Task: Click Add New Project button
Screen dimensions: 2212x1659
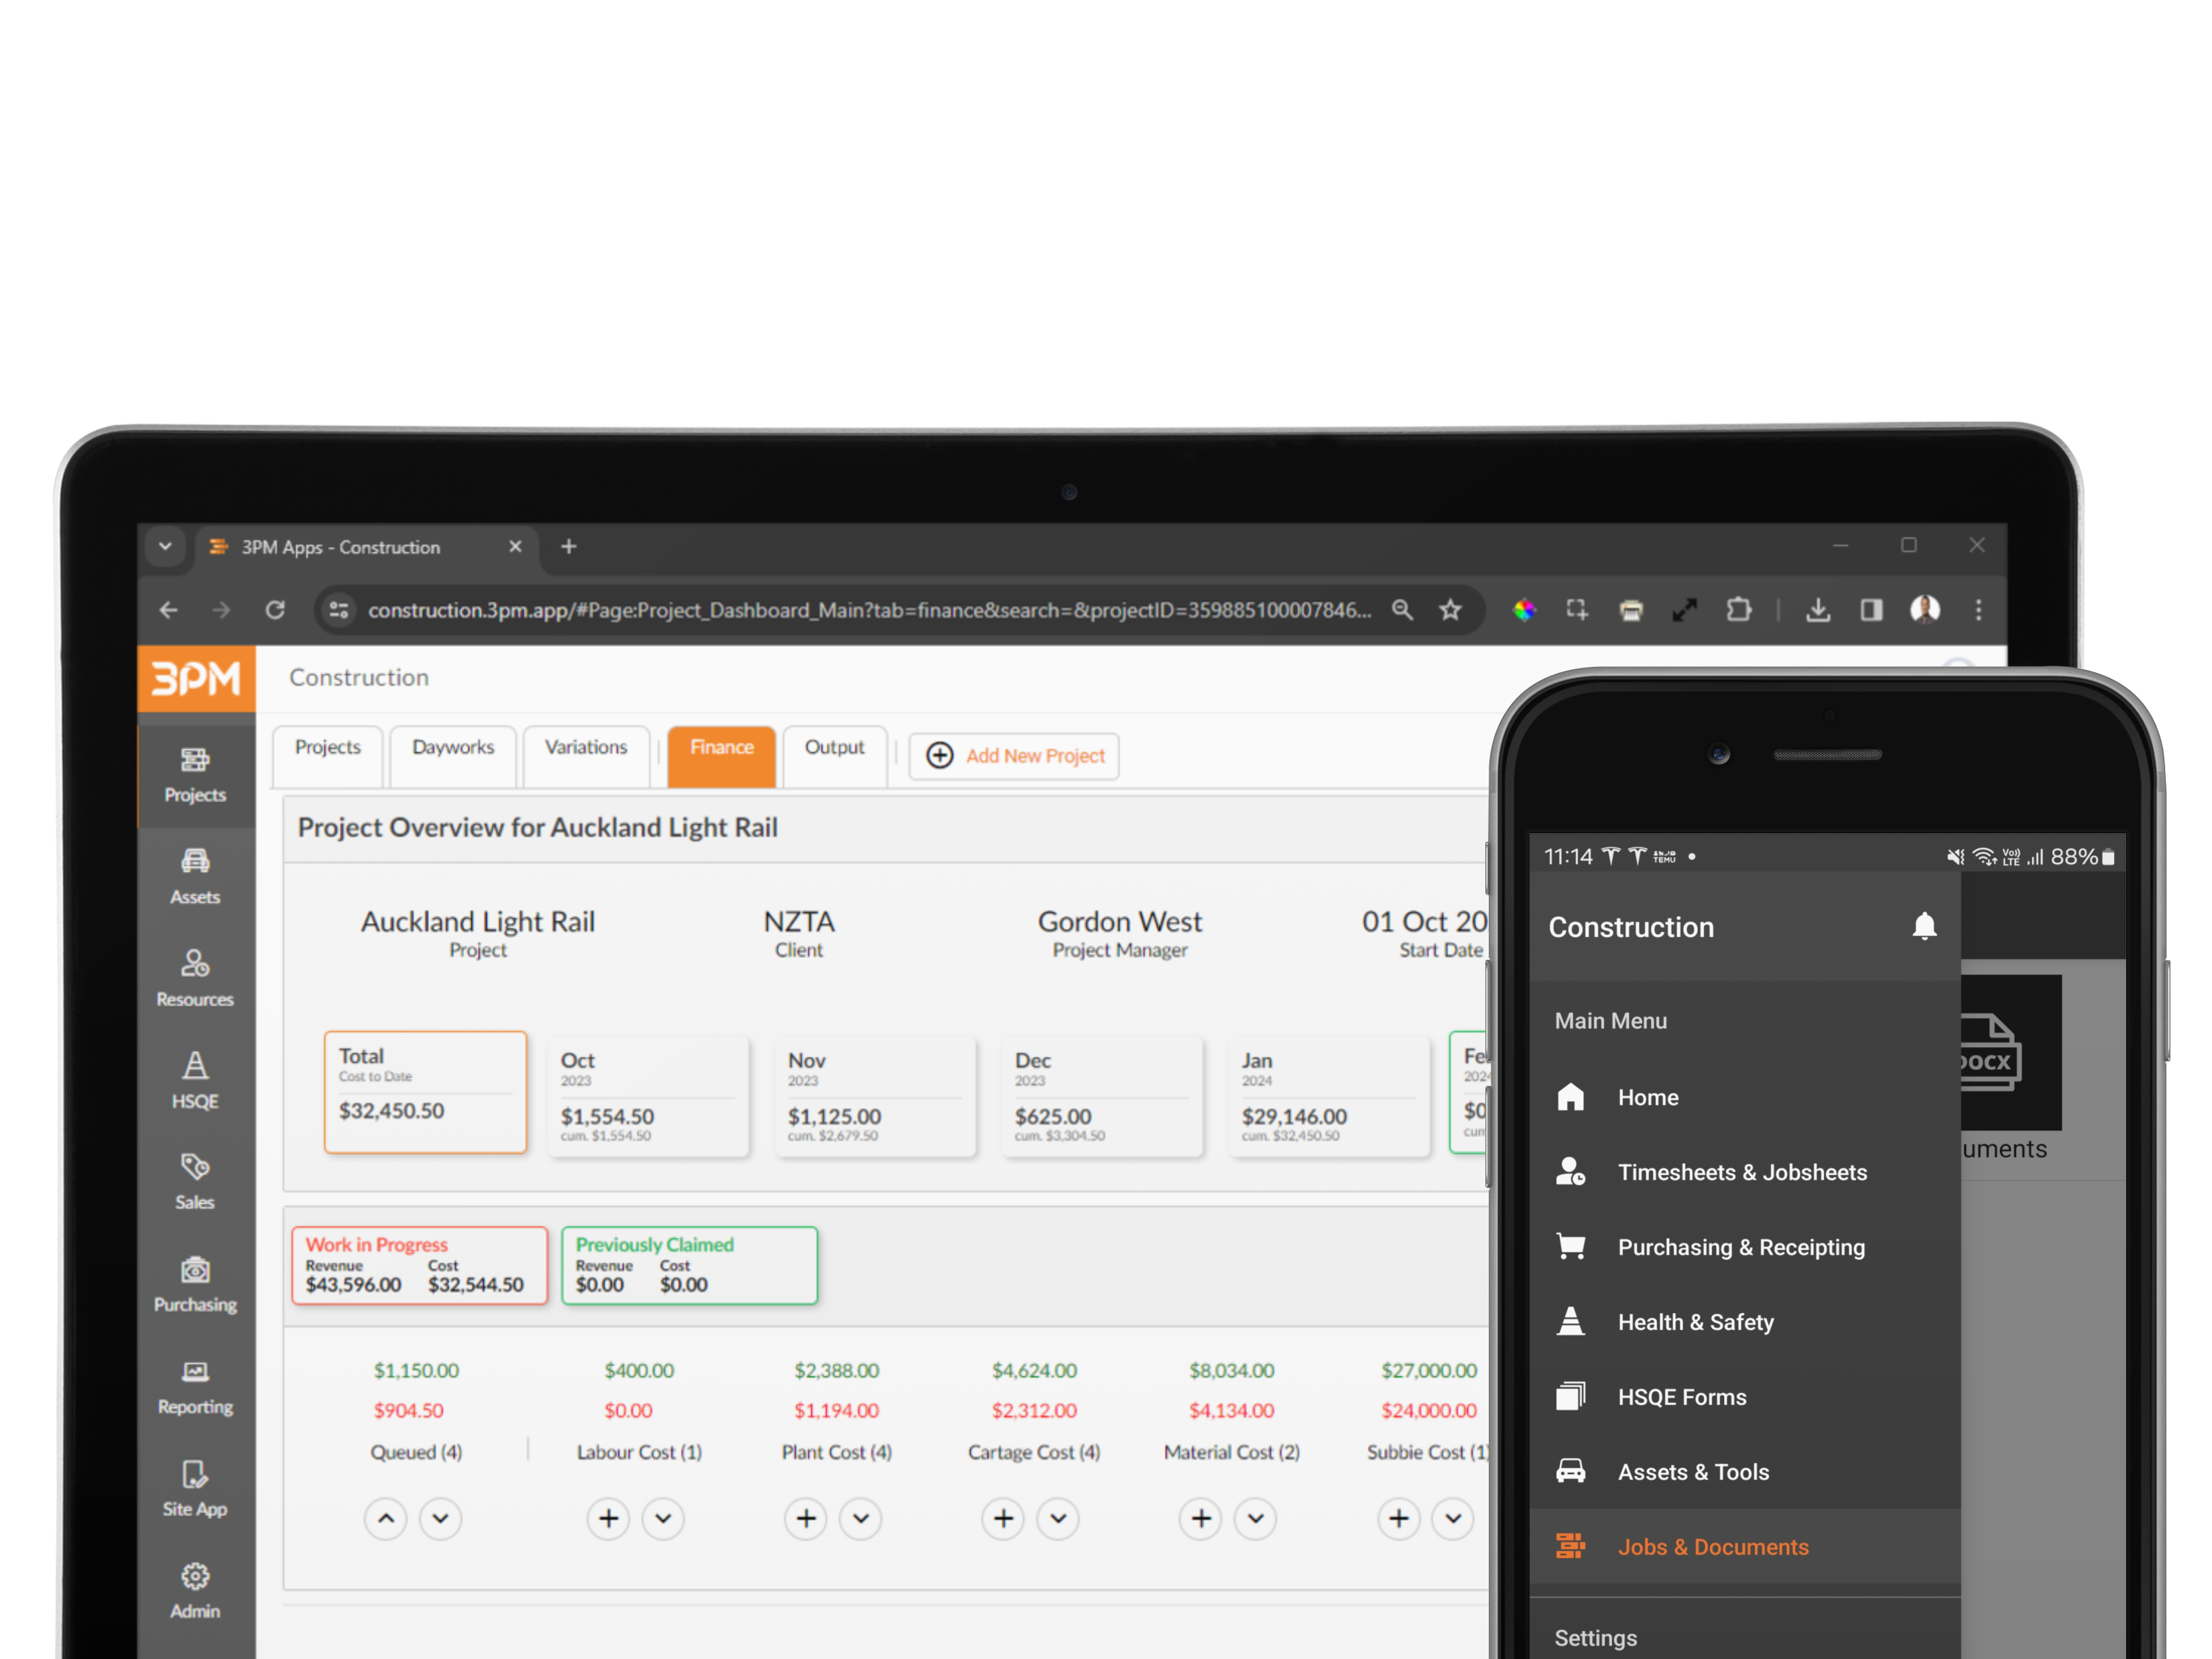Action: pos(1014,756)
